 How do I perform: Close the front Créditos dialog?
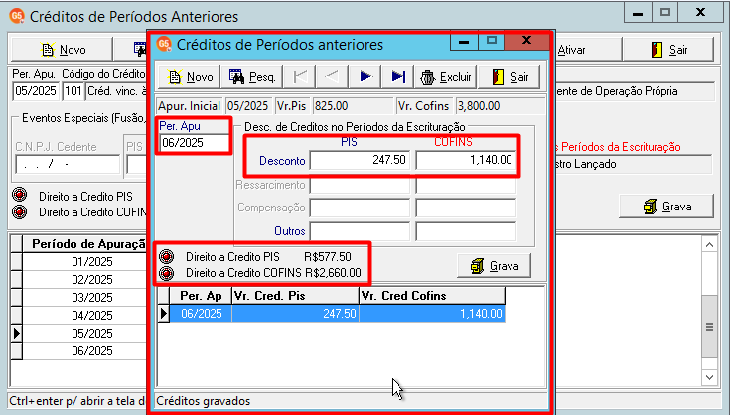point(527,41)
